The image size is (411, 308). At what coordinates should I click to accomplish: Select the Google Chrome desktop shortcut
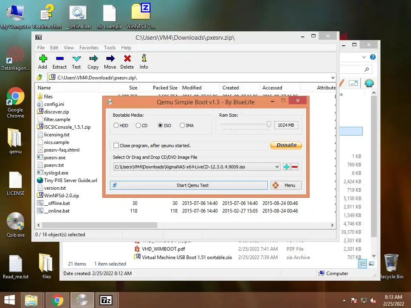[16, 103]
